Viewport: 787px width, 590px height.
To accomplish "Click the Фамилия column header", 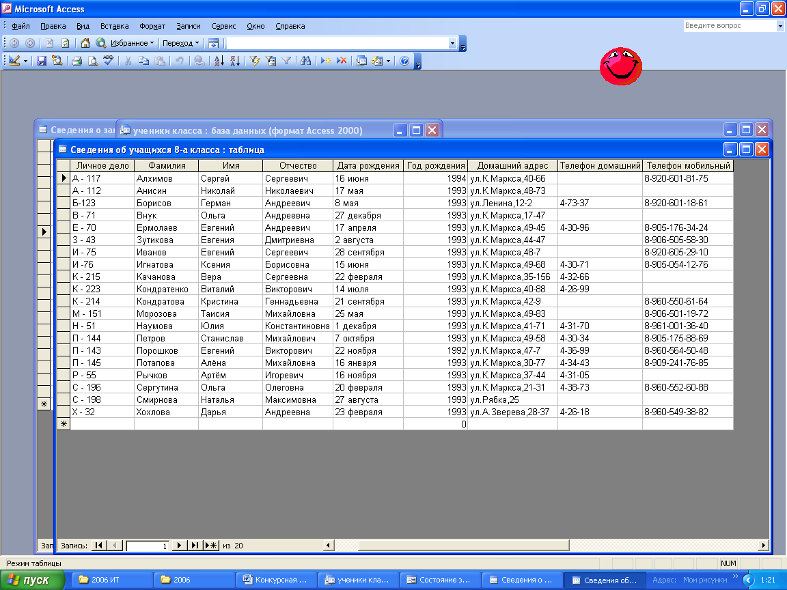I will (x=167, y=165).
